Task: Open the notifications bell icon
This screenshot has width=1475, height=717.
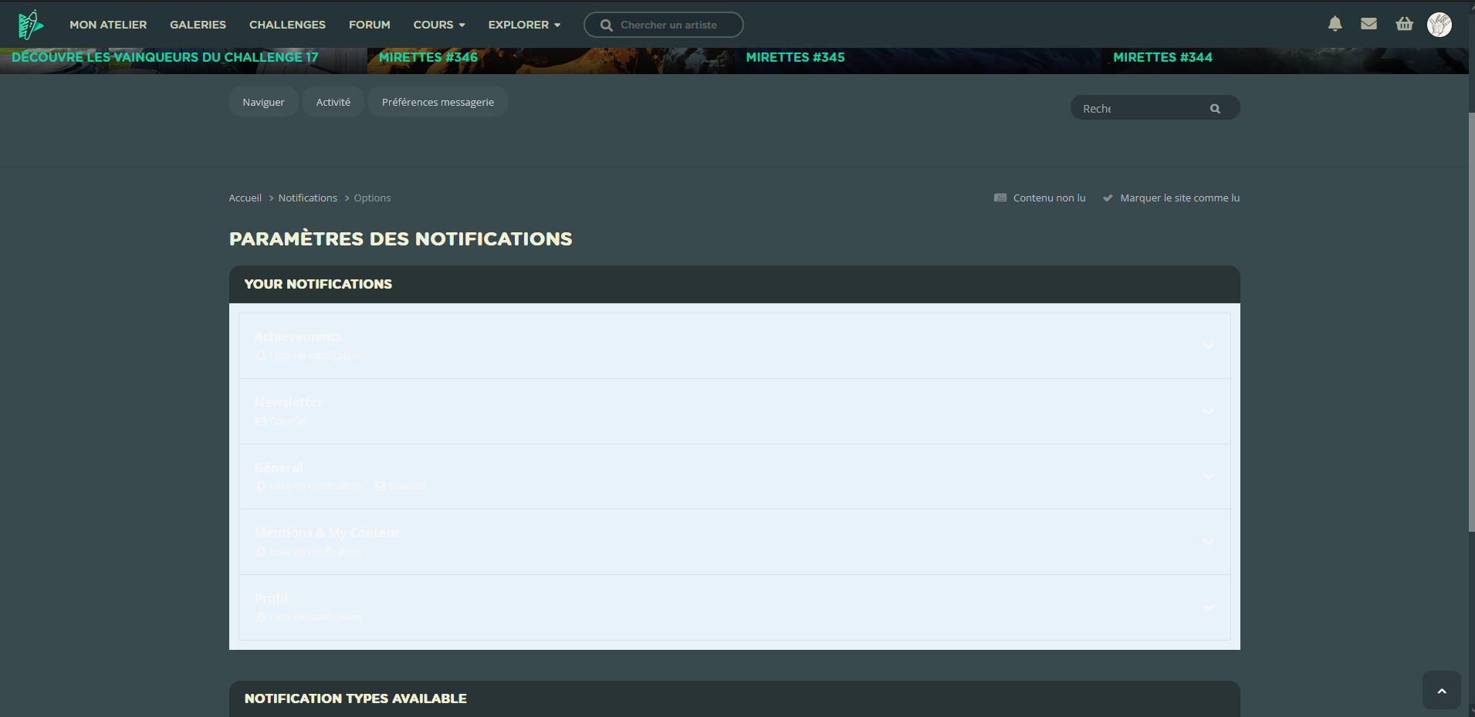Action: (x=1335, y=25)
